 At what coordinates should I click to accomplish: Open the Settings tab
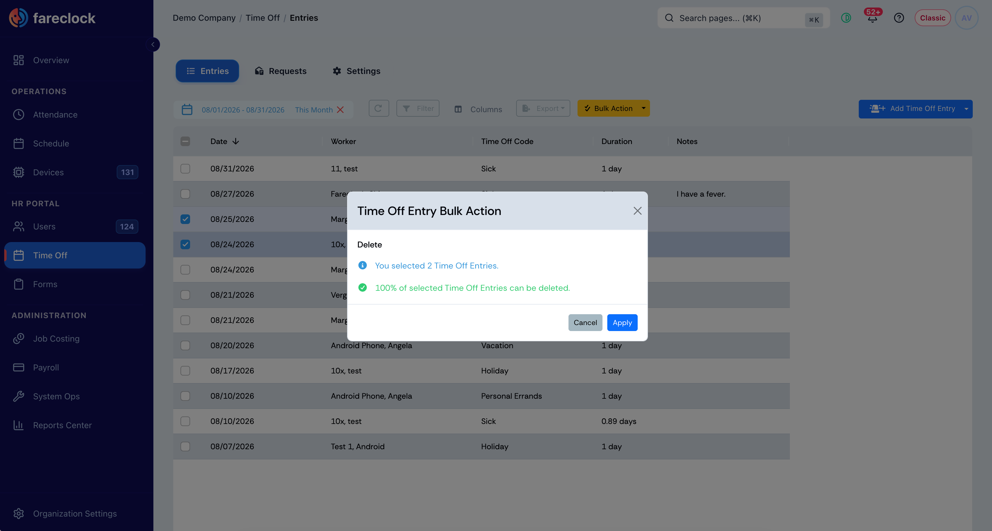point(356,71)
